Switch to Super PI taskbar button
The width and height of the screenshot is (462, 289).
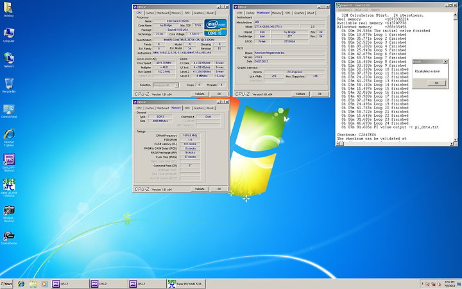tap(187, 284)
